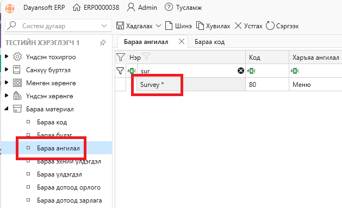Expand the Үндсэн хөрөнгө tree node

point(7,96)
